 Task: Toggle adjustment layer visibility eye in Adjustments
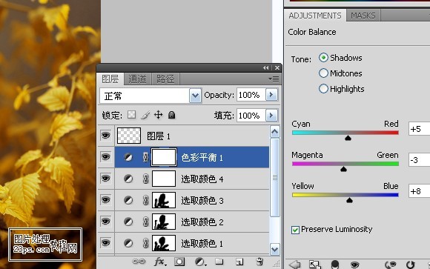click(354, 265)
